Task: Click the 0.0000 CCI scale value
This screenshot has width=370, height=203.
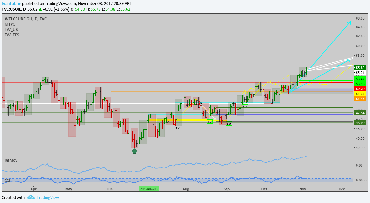Action: [x=361, y=180]
